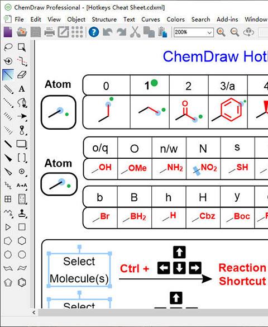Select the Bold Wedge bond tool
The image size is (268, 327).
click(8, 158)
